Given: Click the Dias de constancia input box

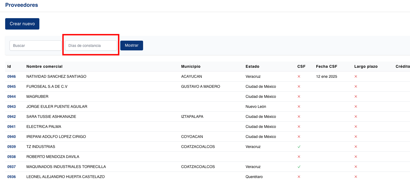Looking at the screenshot, I should 90,45.
